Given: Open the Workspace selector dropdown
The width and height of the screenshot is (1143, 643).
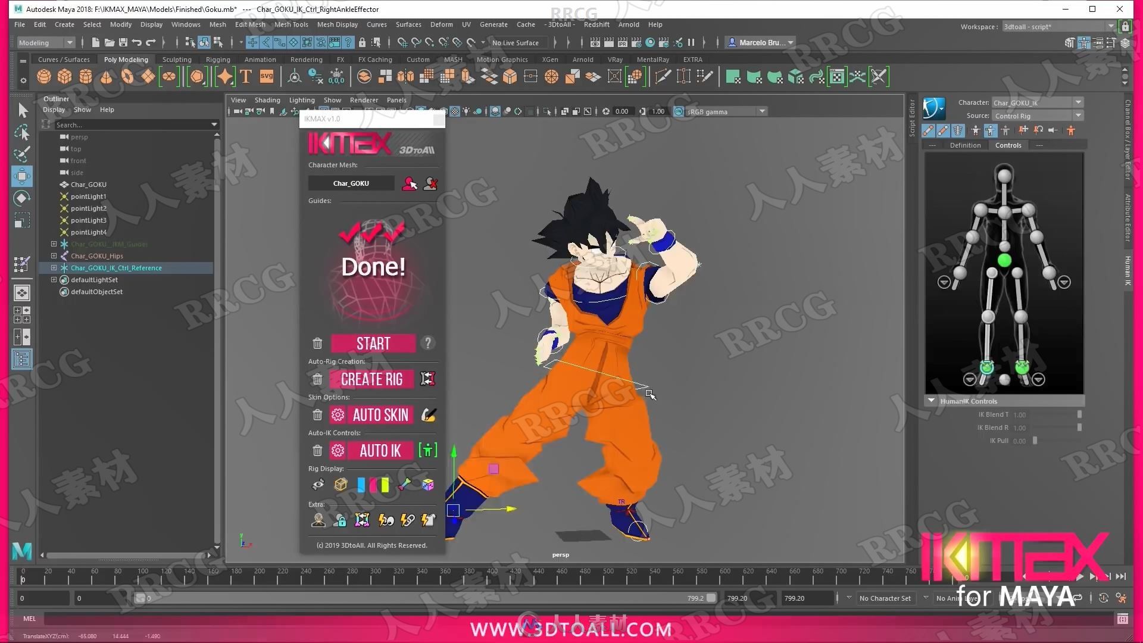Looking at the screenshot, I should (1058, 26).
